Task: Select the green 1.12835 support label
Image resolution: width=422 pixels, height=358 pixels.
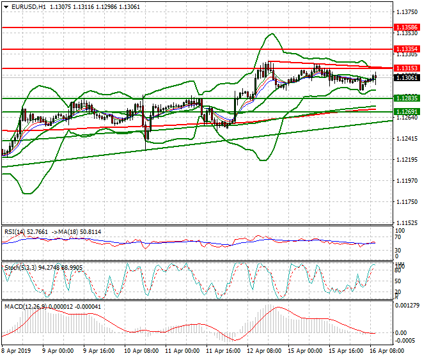Action: [407, 98]
